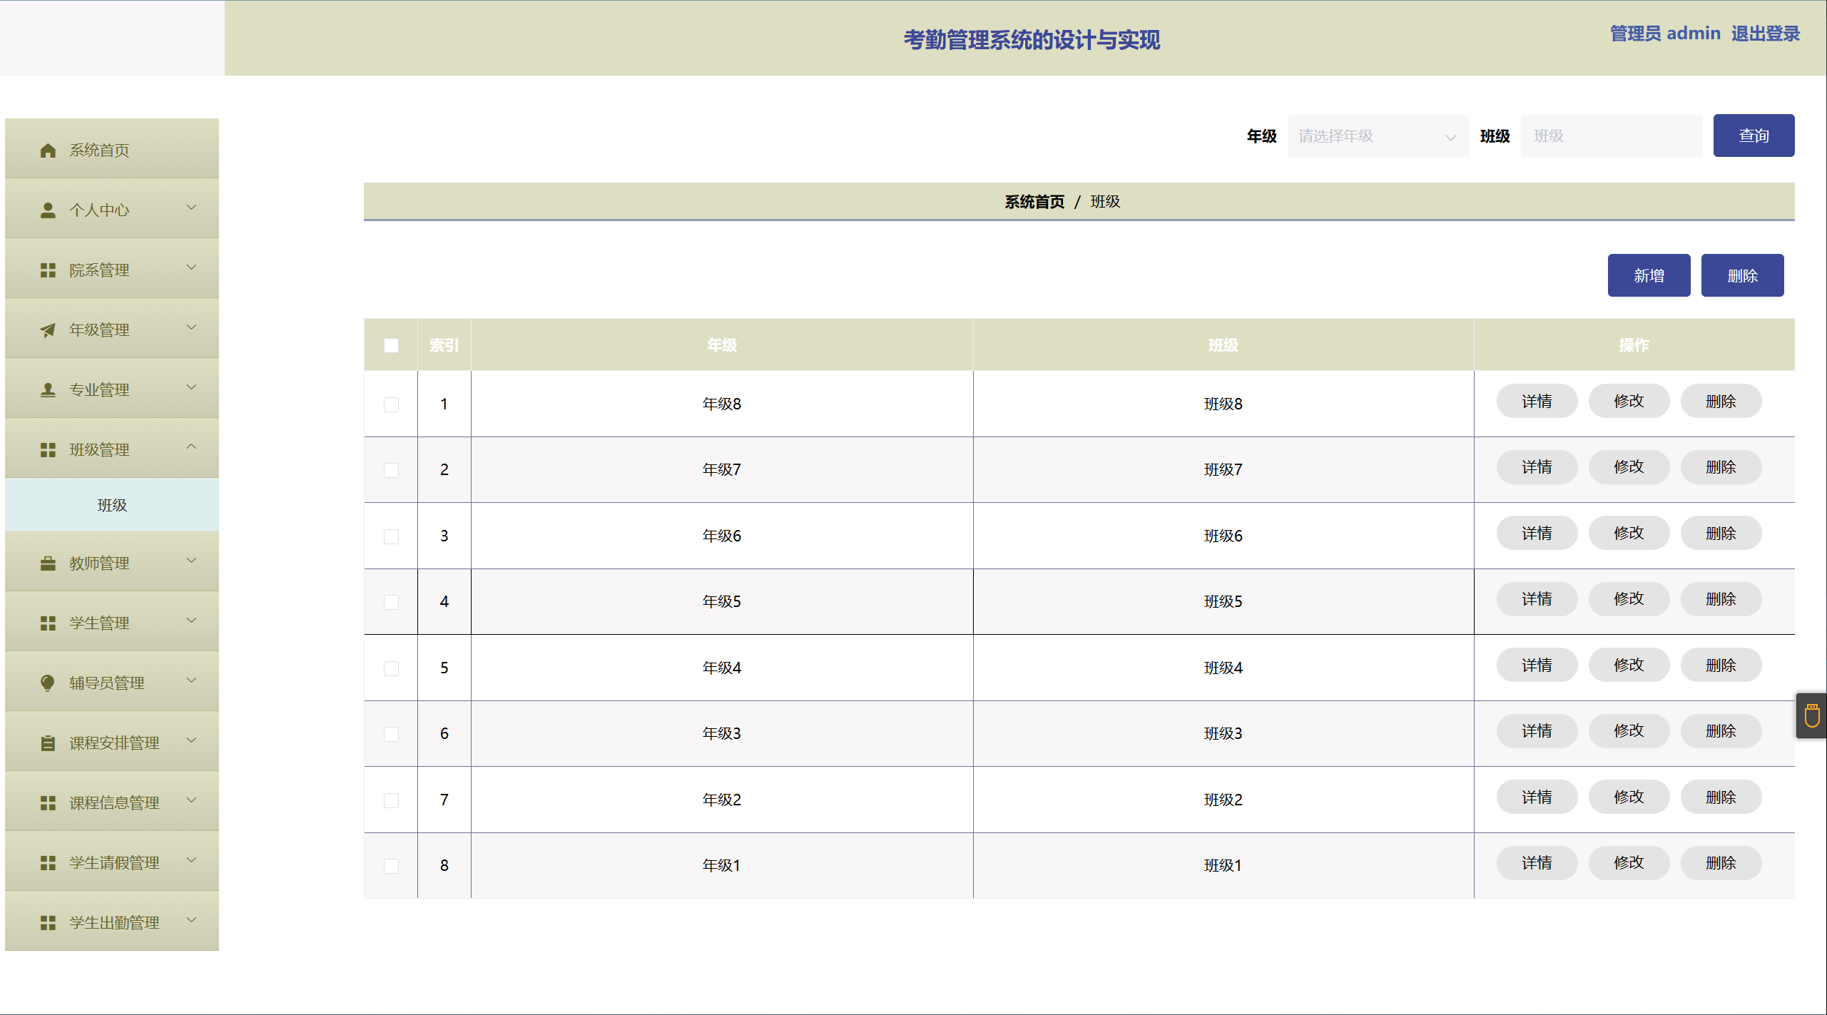Collapse the 班级管理 menu chevron

pos(191,447)
